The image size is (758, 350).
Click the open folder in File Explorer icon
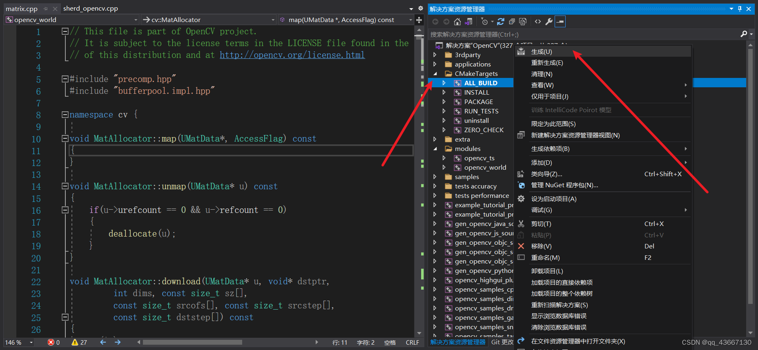point(521,341)
